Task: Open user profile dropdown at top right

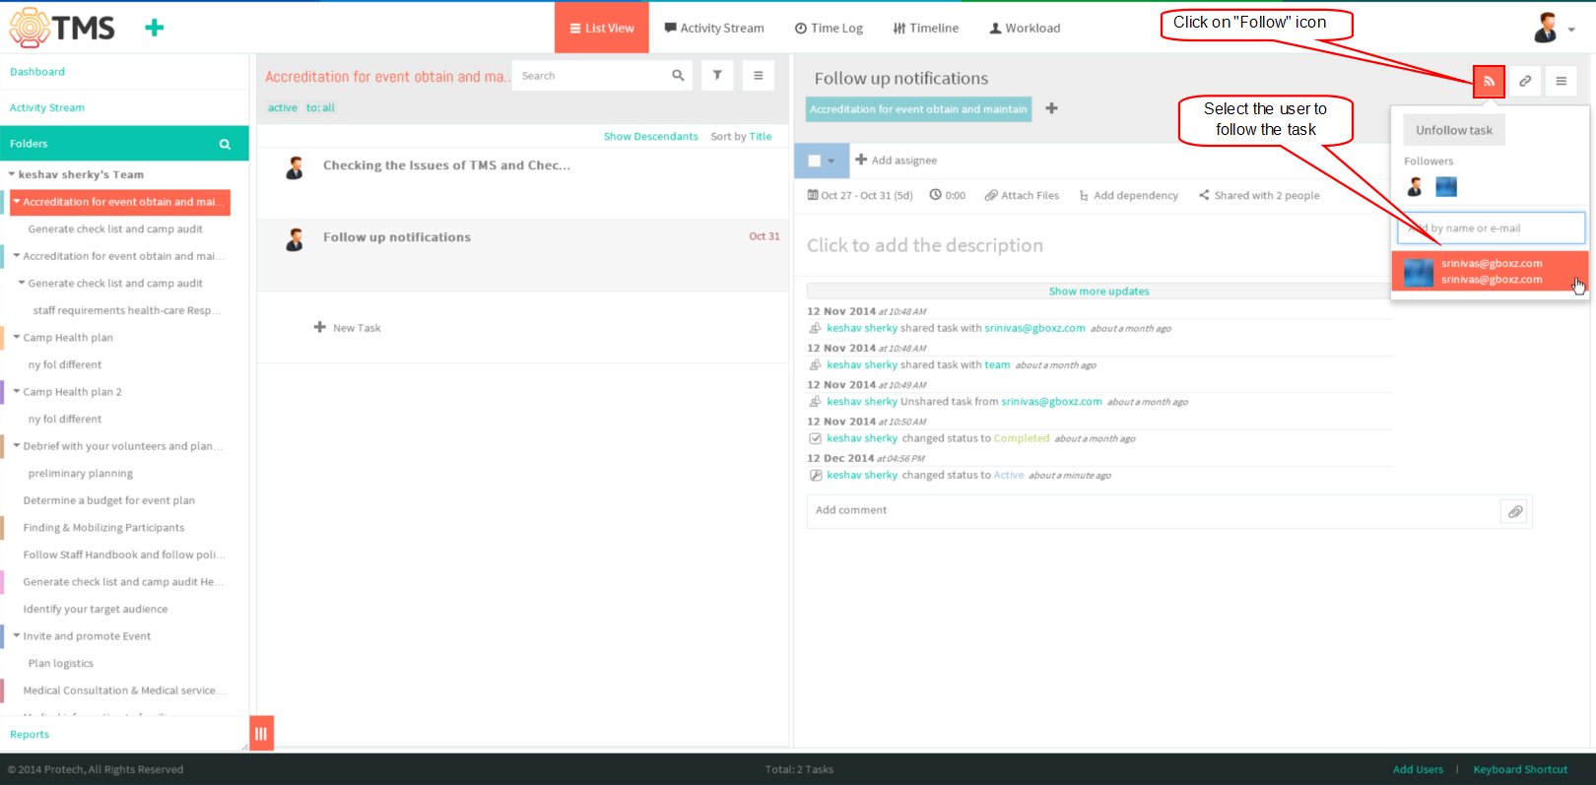Action: click(x=1555, y=28)
